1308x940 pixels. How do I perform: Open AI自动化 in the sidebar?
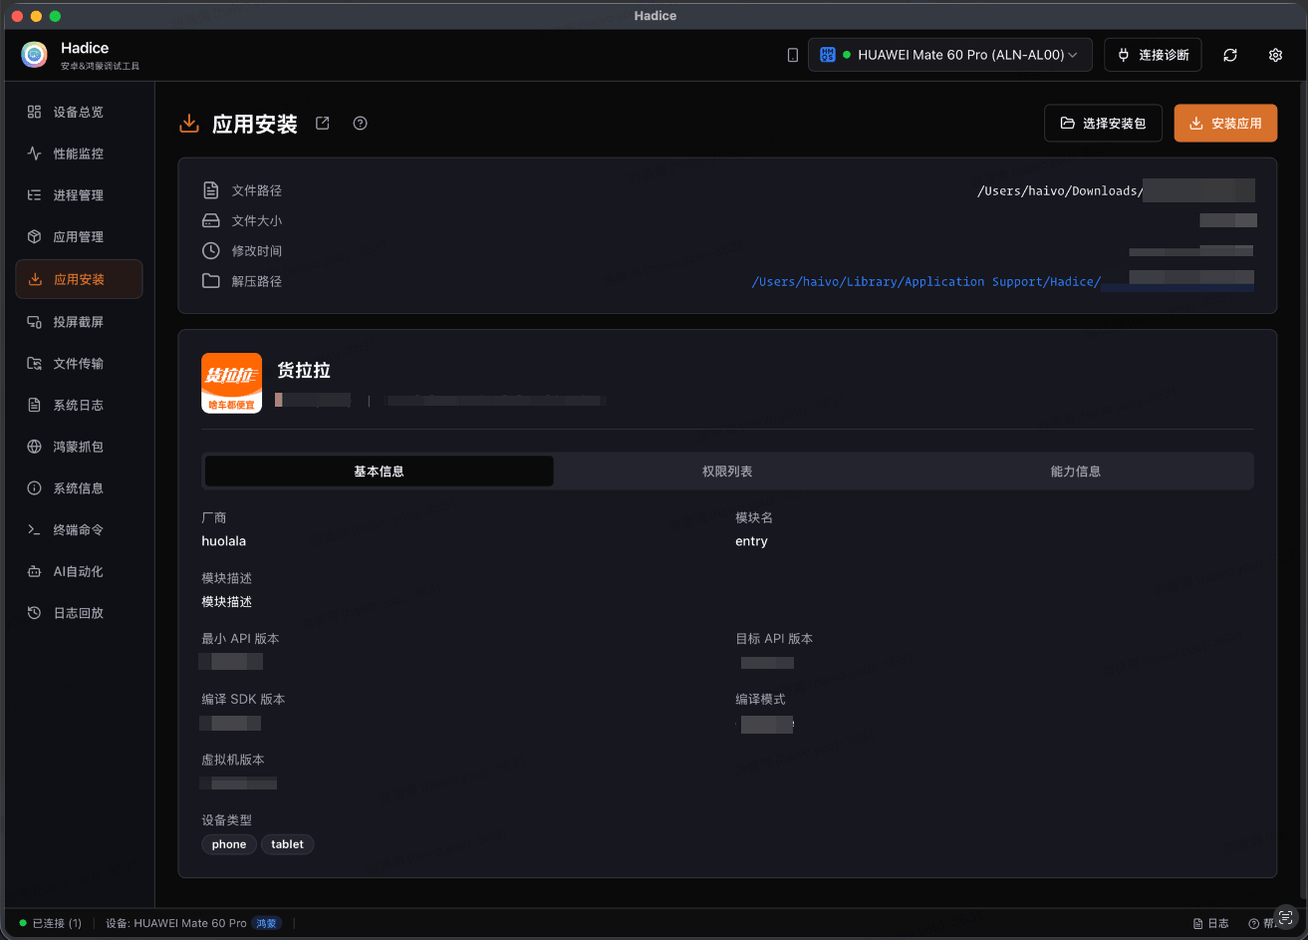click(x=79, y=571)
